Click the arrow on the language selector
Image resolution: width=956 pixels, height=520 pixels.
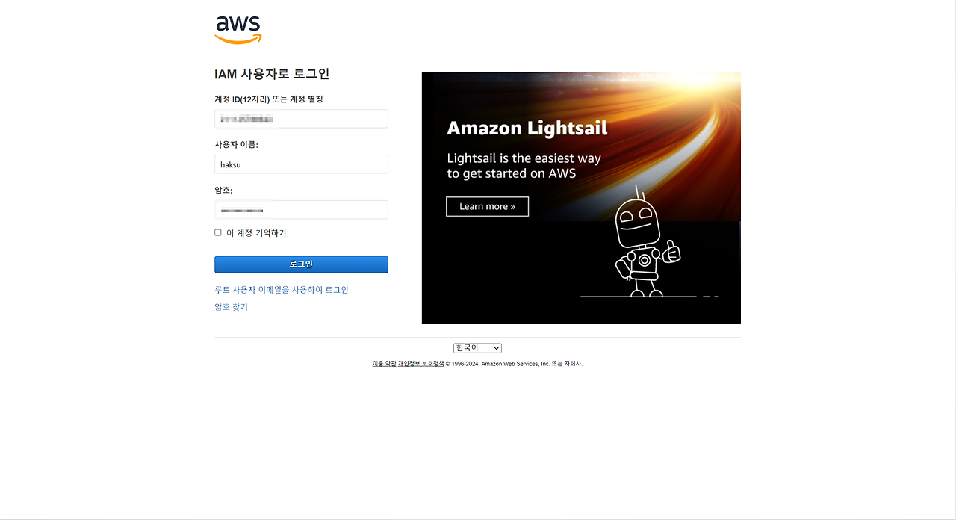click(x=496, y=348)
